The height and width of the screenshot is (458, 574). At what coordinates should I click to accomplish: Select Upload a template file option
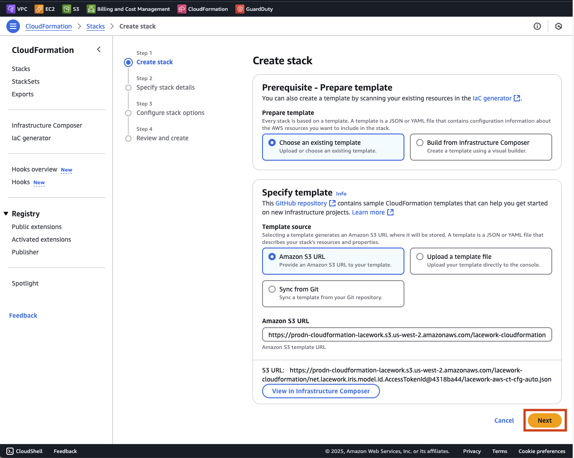481,261
